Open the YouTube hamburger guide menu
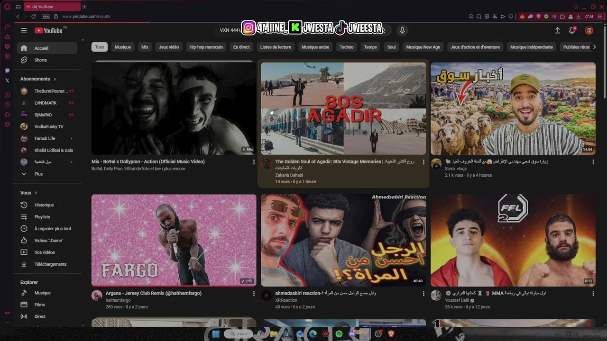 (x=24, y=30)
